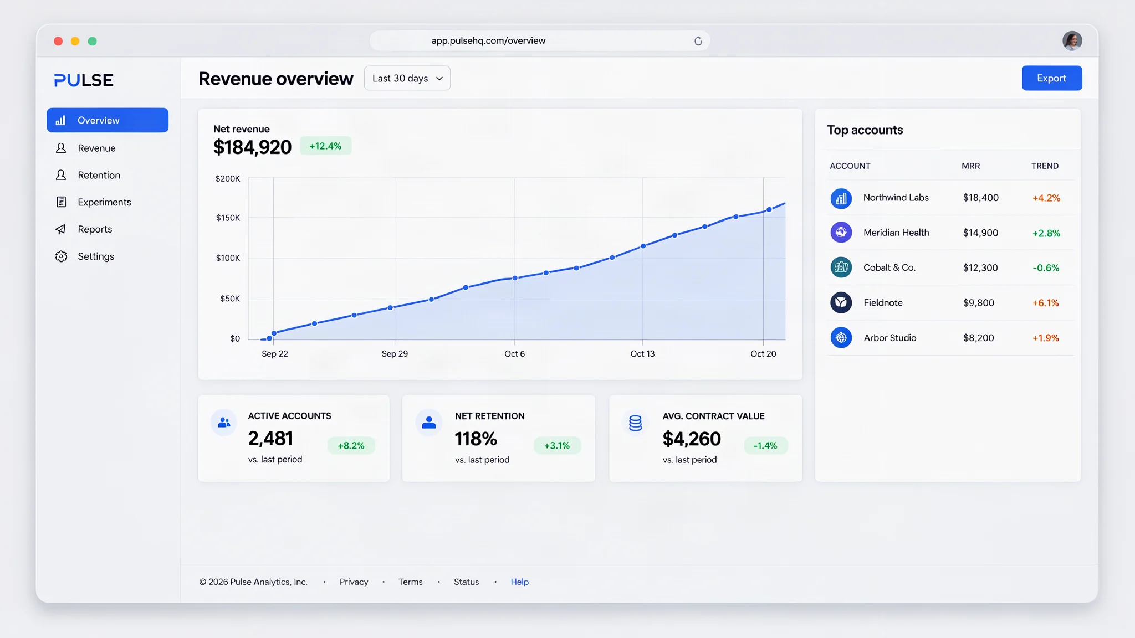1135x638 pixels.
Task: Open the Retention menu item
Action: coord(108,175)
